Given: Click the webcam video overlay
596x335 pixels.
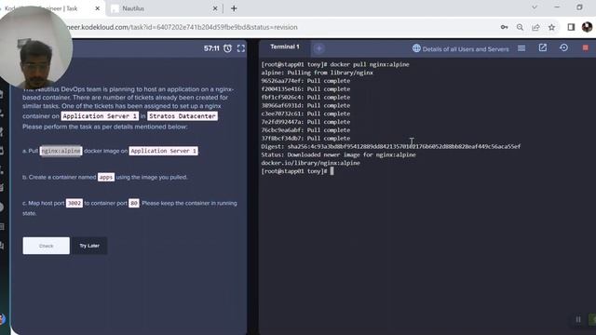Looking at the screenshot, I should pos(36,47).
